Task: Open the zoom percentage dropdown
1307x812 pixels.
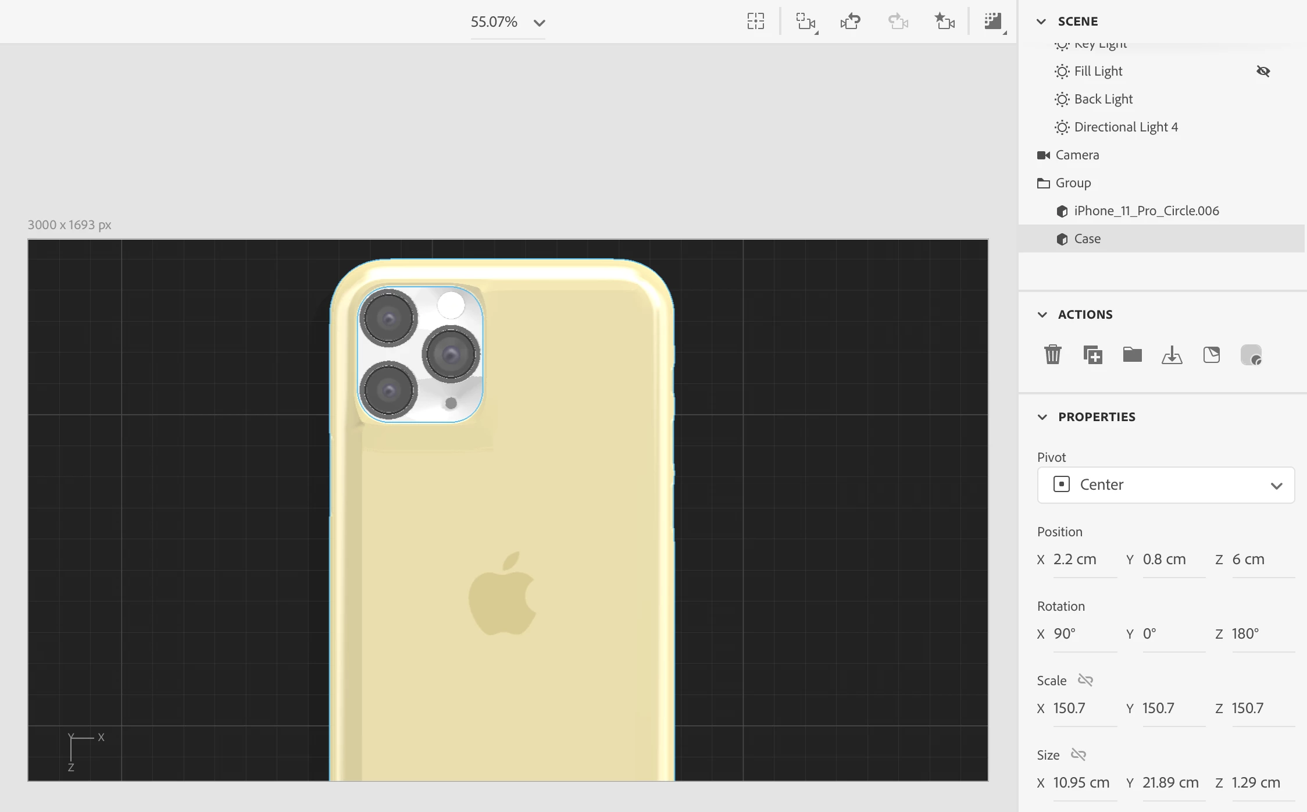Action: point(539,23)
